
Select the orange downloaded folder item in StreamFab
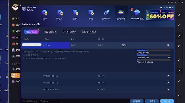point(15,75)
